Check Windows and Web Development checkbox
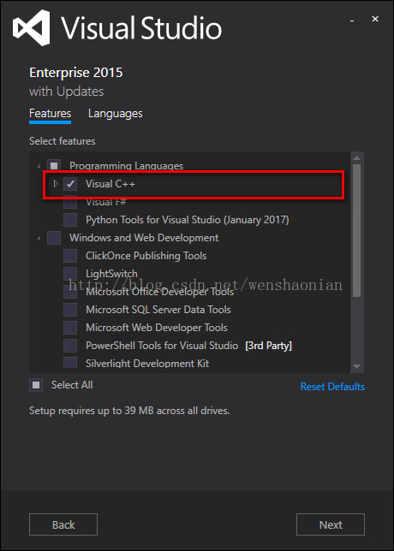 [54, 238]
